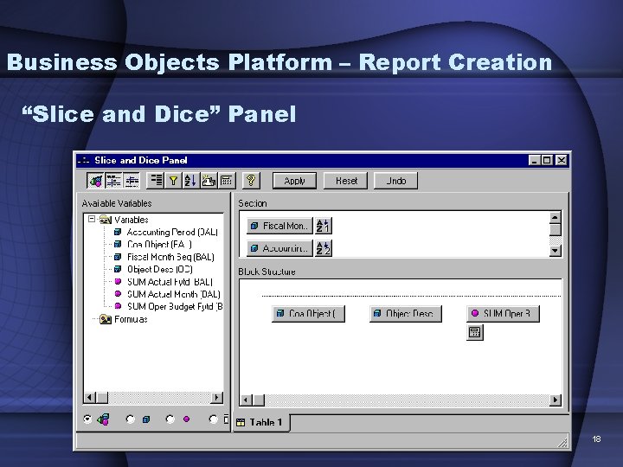Select Object Desc (OD) variable
Image resolution: width=623 pixels, height=467 pixels.
click(x=160, y=269)
